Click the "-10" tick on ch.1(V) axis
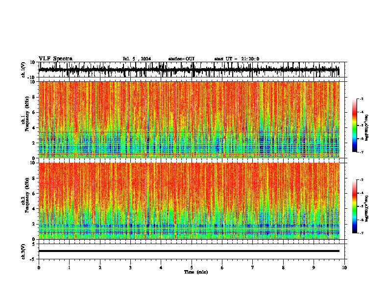The height and width of the screenshot is (300, 388). (32, 77)
